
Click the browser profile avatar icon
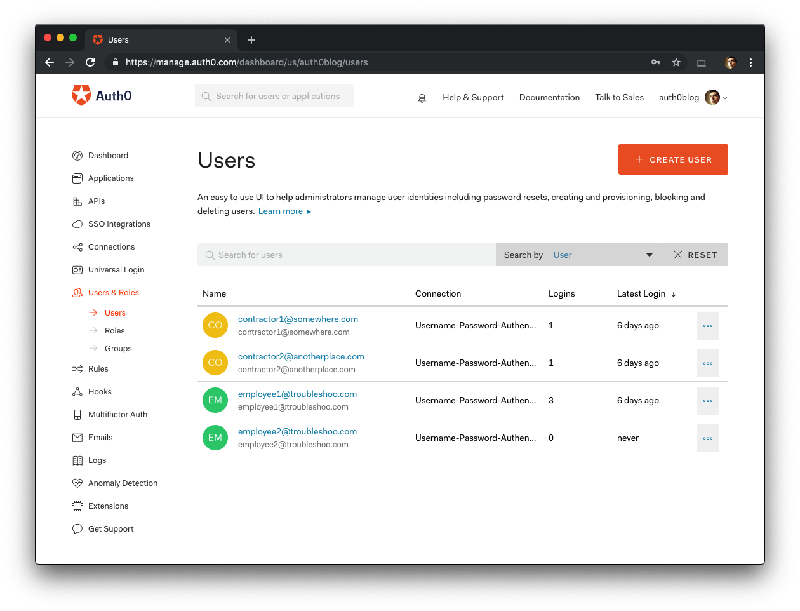click(x=731, y=62)
